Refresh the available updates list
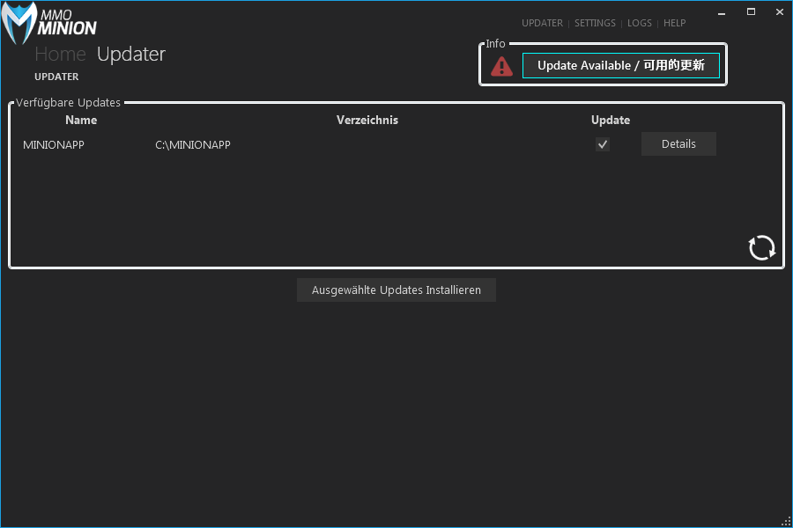 [762, 247]
